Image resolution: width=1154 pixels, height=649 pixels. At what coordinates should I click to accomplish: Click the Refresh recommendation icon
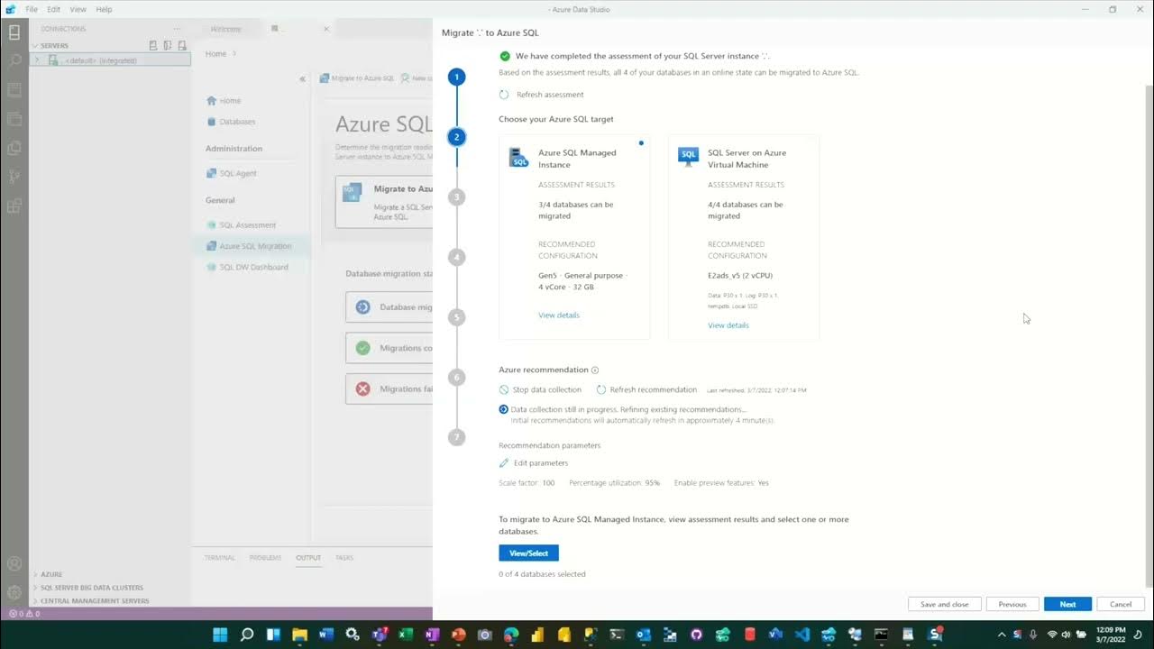600,390
